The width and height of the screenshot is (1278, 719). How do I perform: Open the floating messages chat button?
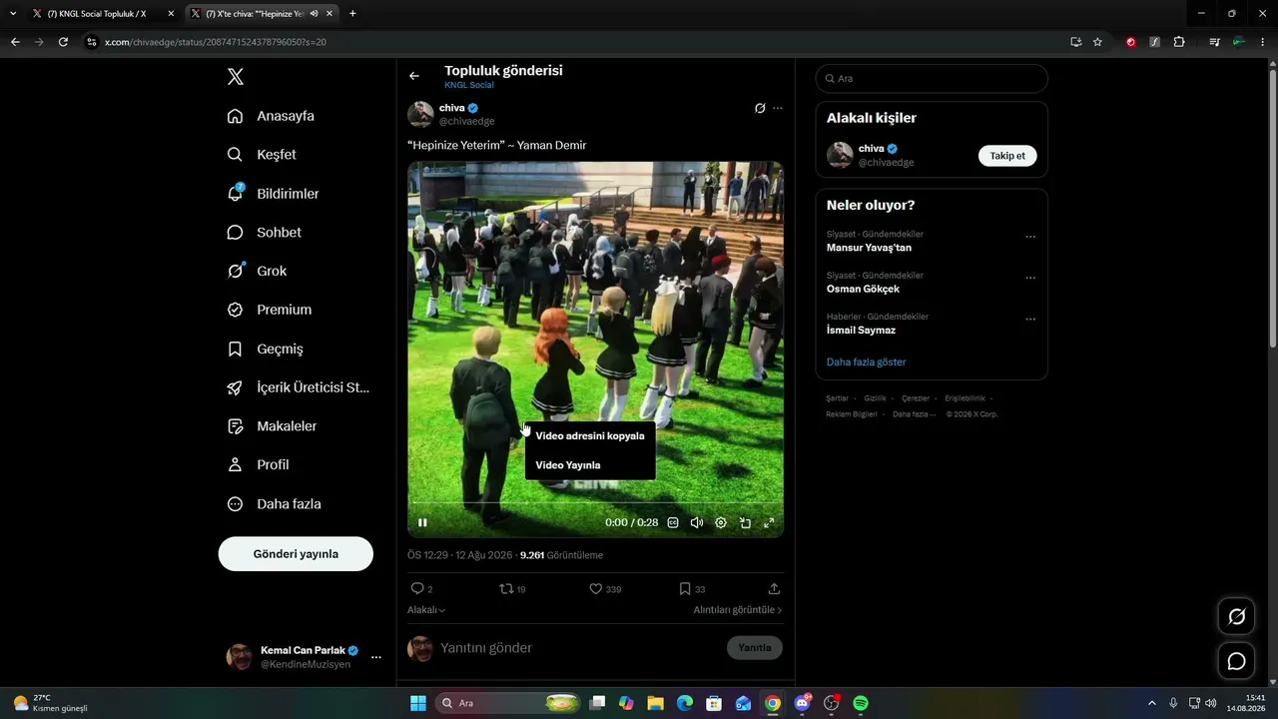pos(1236,661)
